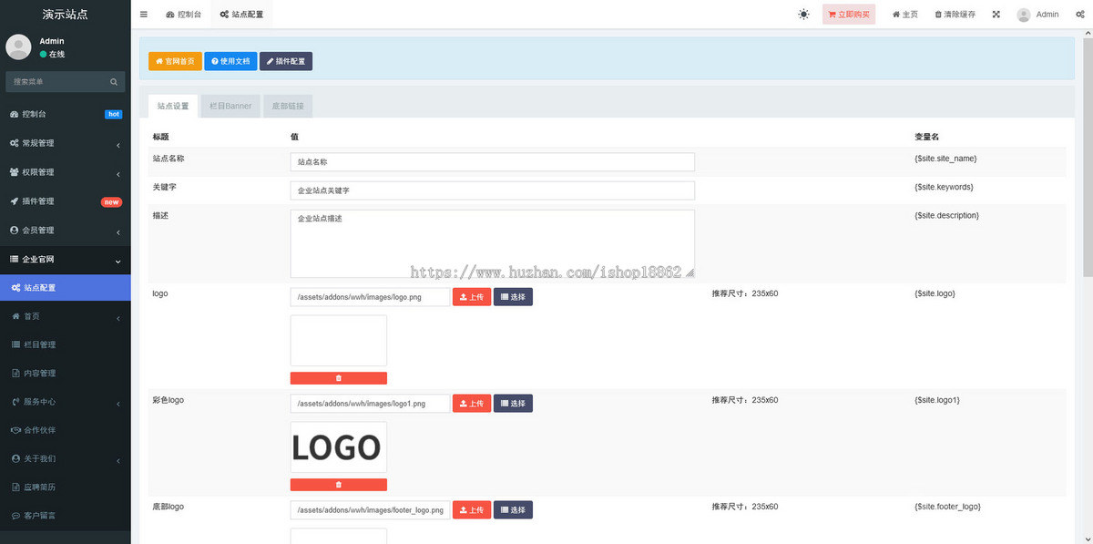1093x544 pixels.
Task: Open 合作伙伴 in the sidebar
Action: [66, 430]
